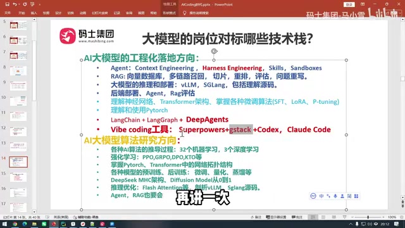Select slide 5 thumbnail
The width and height of the screenshot is (405, 228).
pyautogui.click(x=18, y=25)
